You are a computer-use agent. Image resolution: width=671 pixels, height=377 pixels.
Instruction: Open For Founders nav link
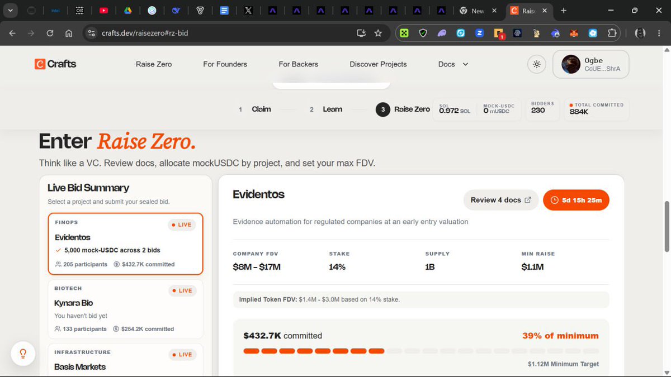[x=225, y=64]
